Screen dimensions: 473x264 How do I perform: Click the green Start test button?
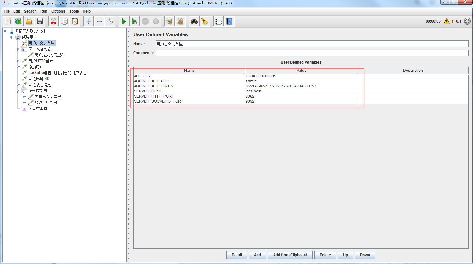coord(124,21)
